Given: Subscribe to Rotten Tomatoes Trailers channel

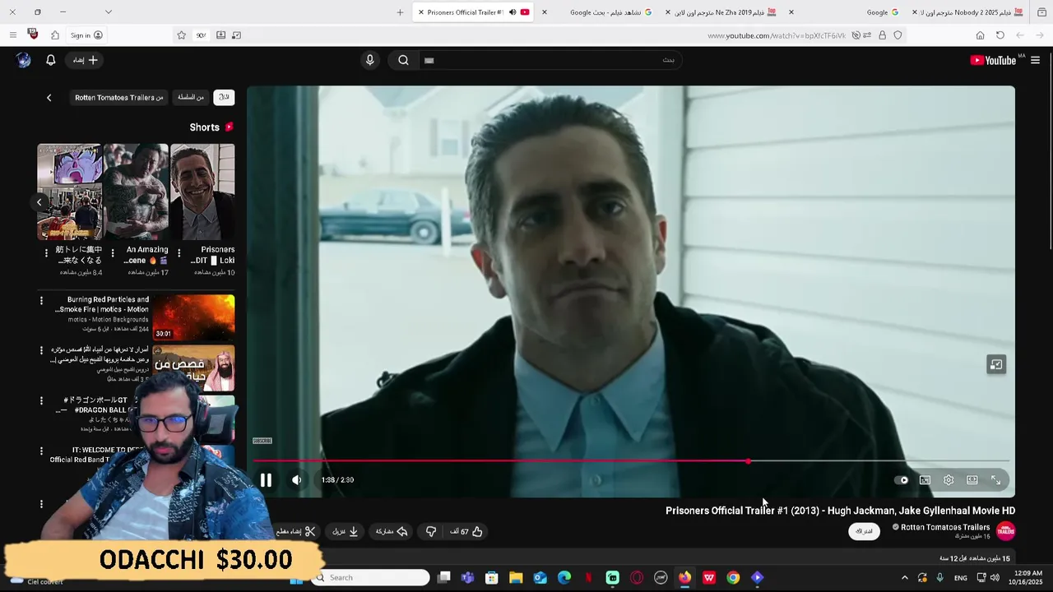Looking at the screenshot, I should [864, 531].
